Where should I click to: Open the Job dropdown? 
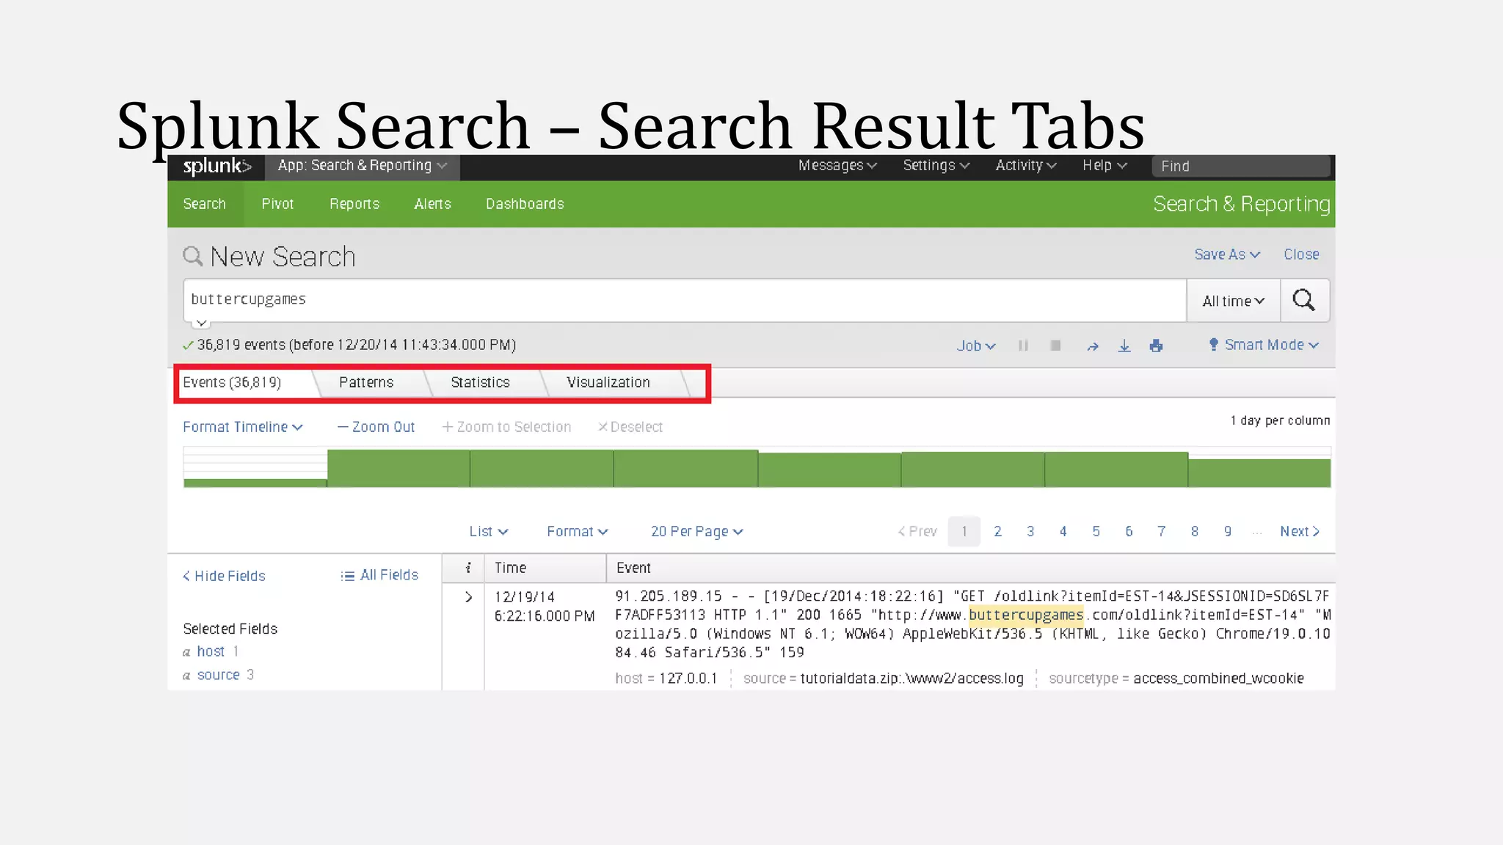click(x=976, y=345)
